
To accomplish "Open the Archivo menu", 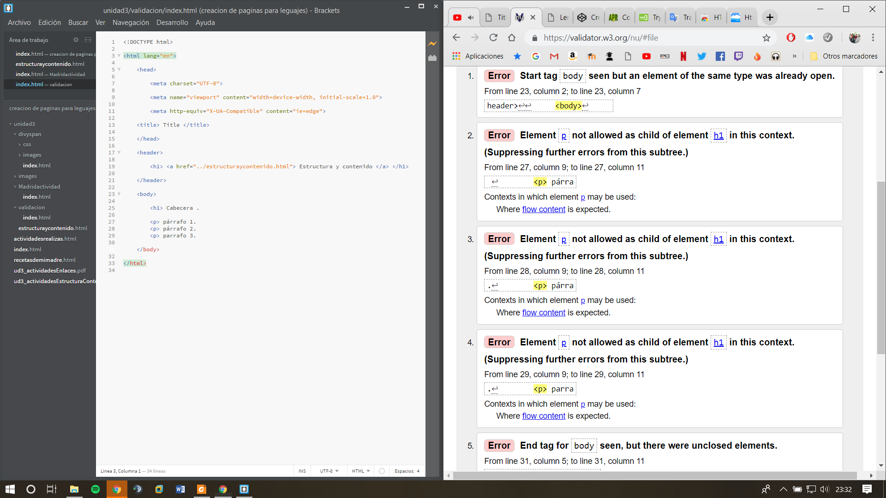I will (19, 23).
